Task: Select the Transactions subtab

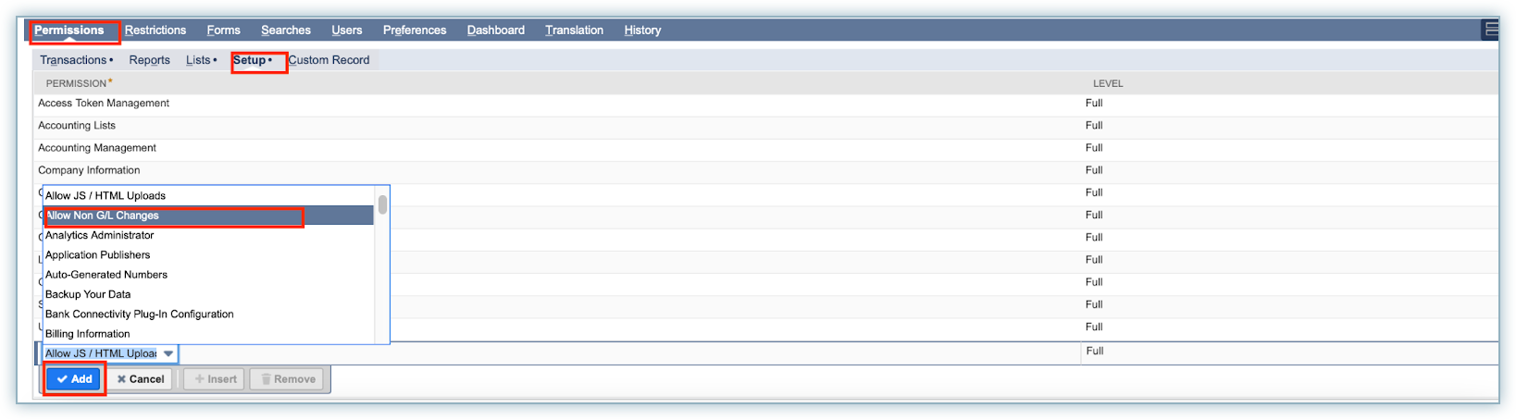Action: click(74, 60)
